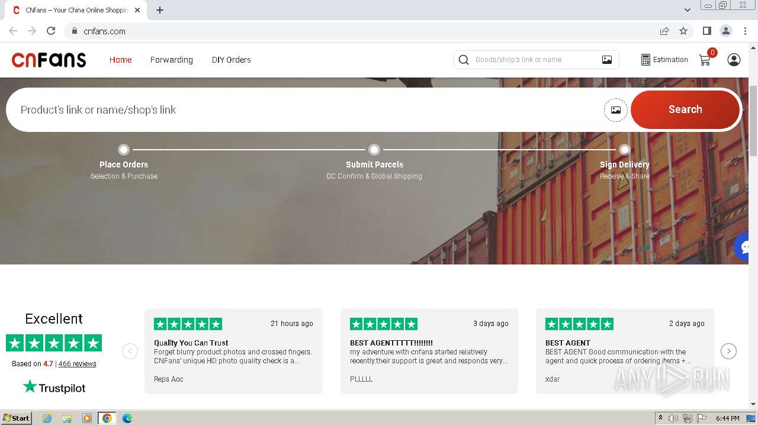Screen dimensions: 758x426
Task: Focus the large product link search box
Action: click(x=308, y=110)
